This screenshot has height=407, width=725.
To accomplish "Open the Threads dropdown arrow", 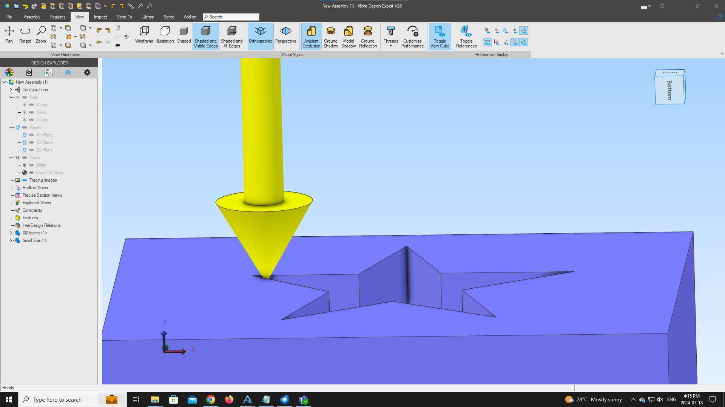I will pos(391,46).
